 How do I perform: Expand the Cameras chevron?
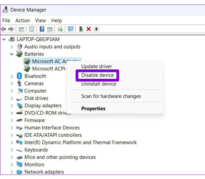click(x=12, y=84)
